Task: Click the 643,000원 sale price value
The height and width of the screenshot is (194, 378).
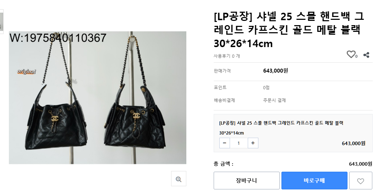Action: 275,71
